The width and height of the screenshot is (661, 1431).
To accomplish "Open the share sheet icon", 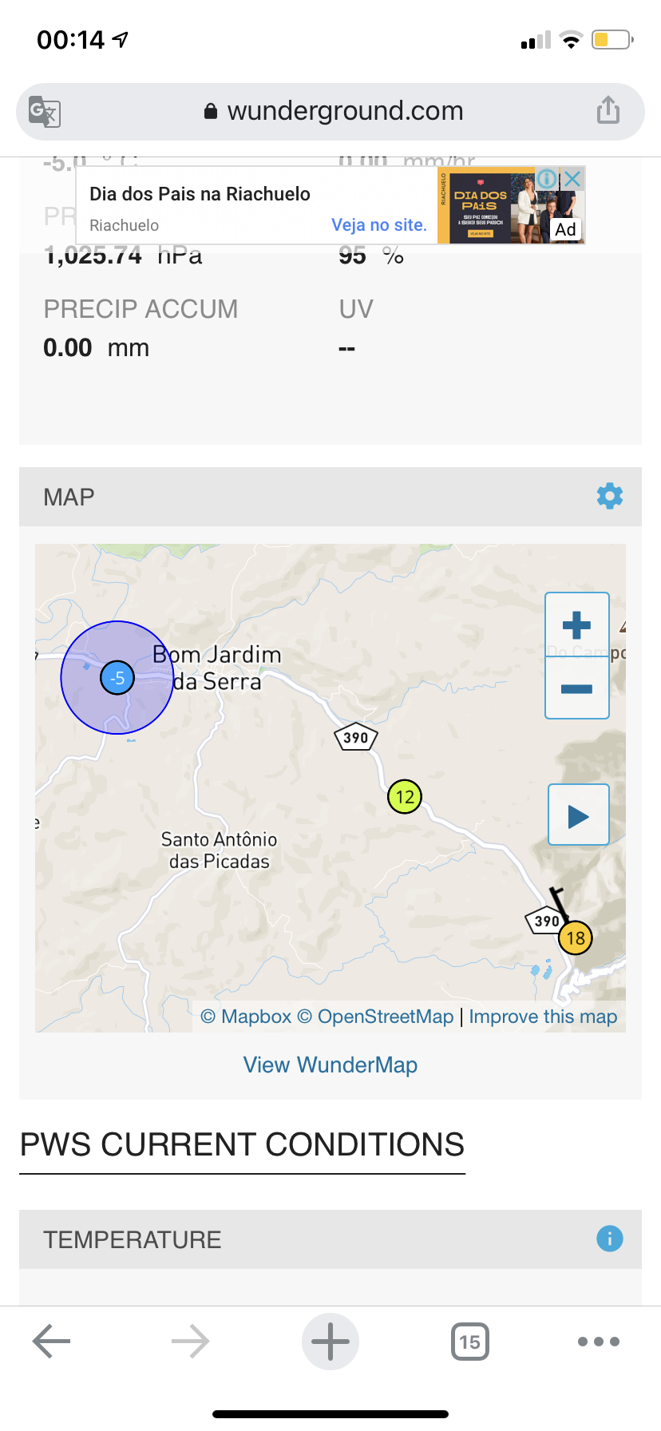I will [x=608, y=110].
